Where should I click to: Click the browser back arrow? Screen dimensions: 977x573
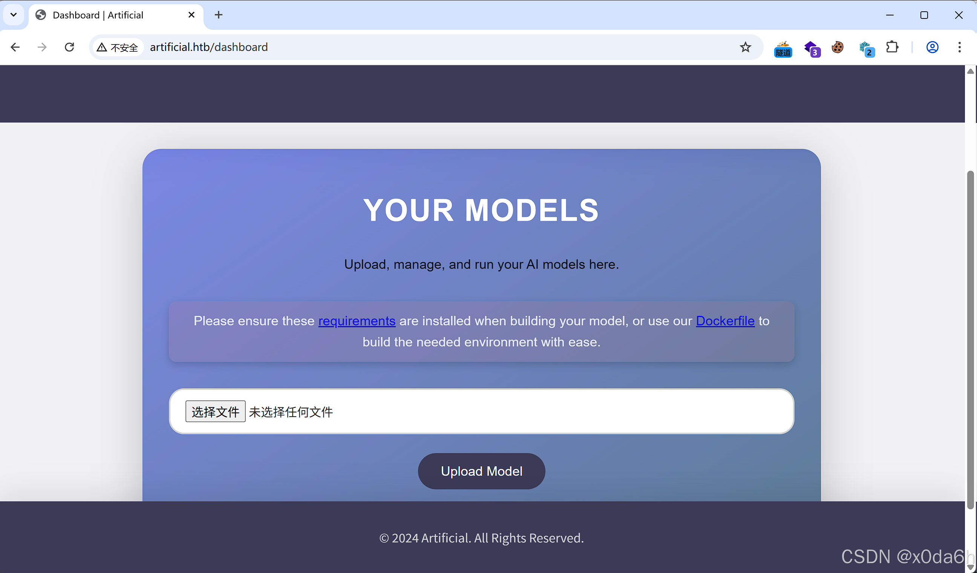coord(15,47)
